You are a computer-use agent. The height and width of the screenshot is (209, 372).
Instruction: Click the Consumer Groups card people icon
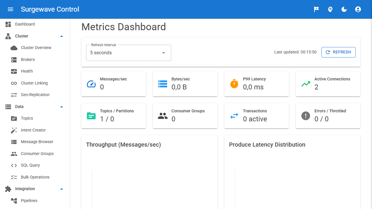pos(163,116)
